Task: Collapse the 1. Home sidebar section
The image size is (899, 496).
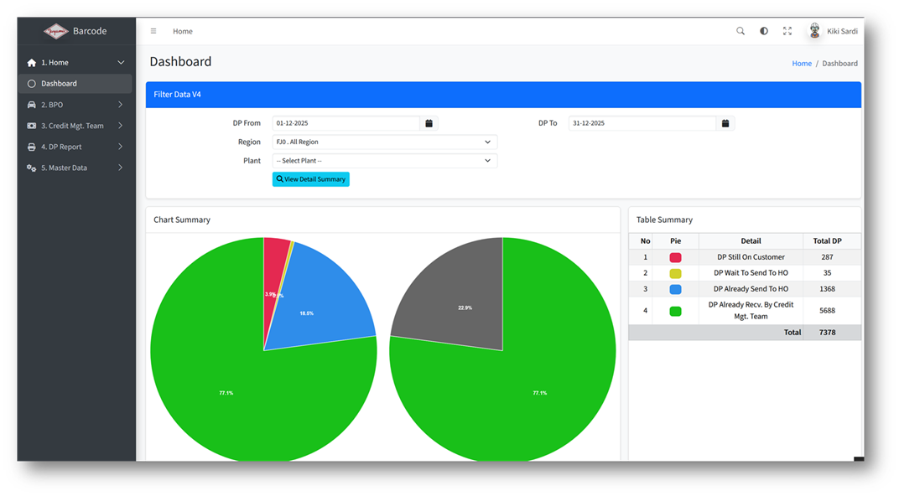Action: (x=75, y=63)
